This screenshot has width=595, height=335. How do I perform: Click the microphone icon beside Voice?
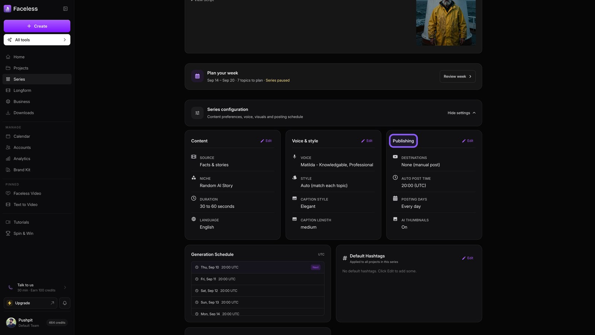pyautogui.click(x=295, y=157)
